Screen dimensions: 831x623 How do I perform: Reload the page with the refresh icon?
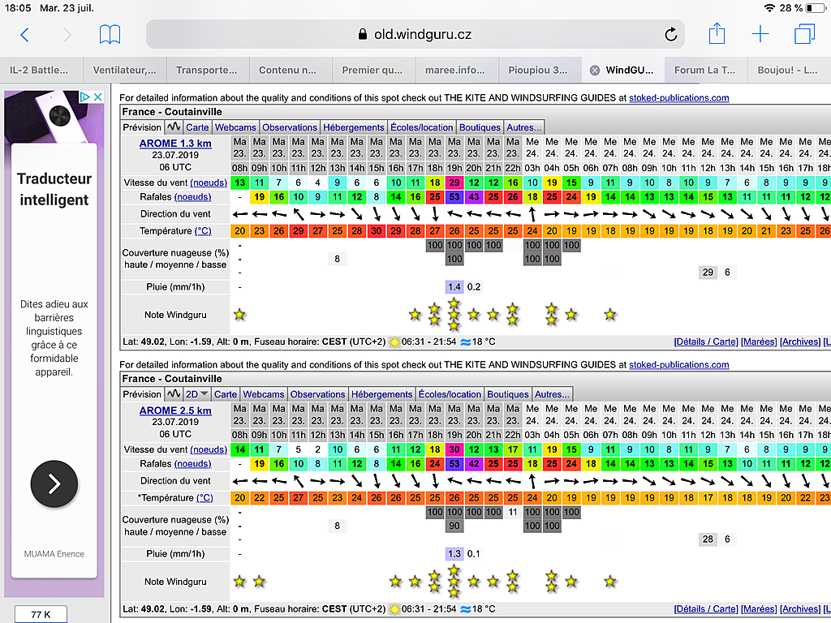point(671,34)
